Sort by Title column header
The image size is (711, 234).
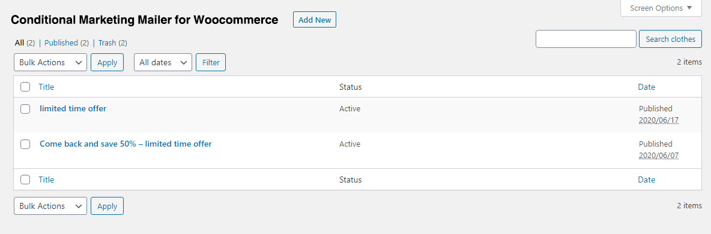(46, 87)
